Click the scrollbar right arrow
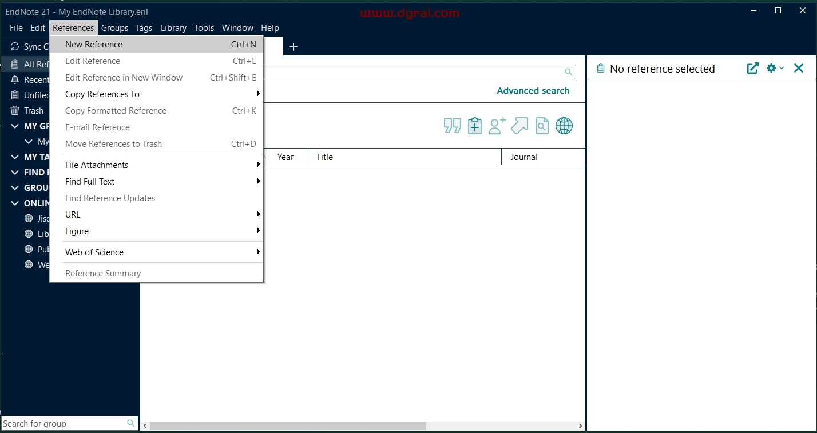This screenshot has width=817, height=433. click(581, 426)
